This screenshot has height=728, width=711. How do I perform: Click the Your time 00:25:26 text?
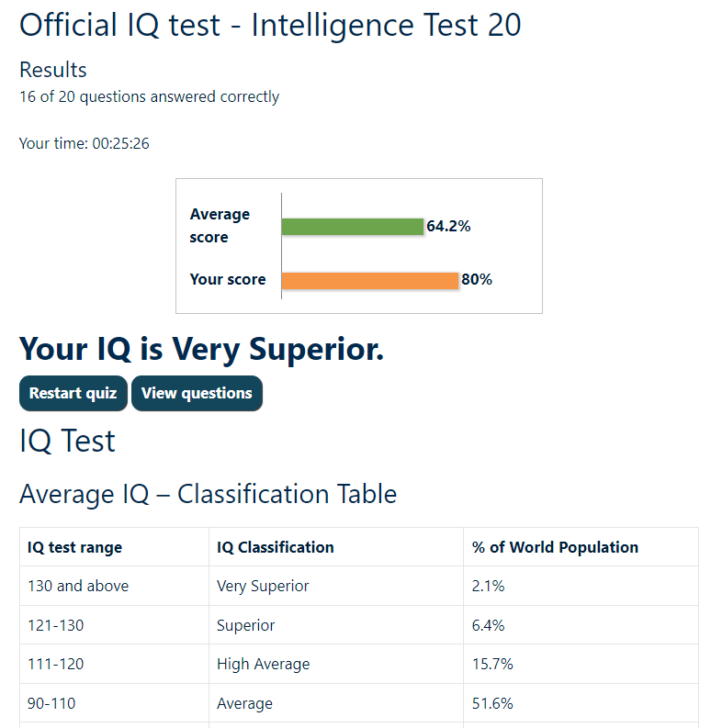[85, 143]
